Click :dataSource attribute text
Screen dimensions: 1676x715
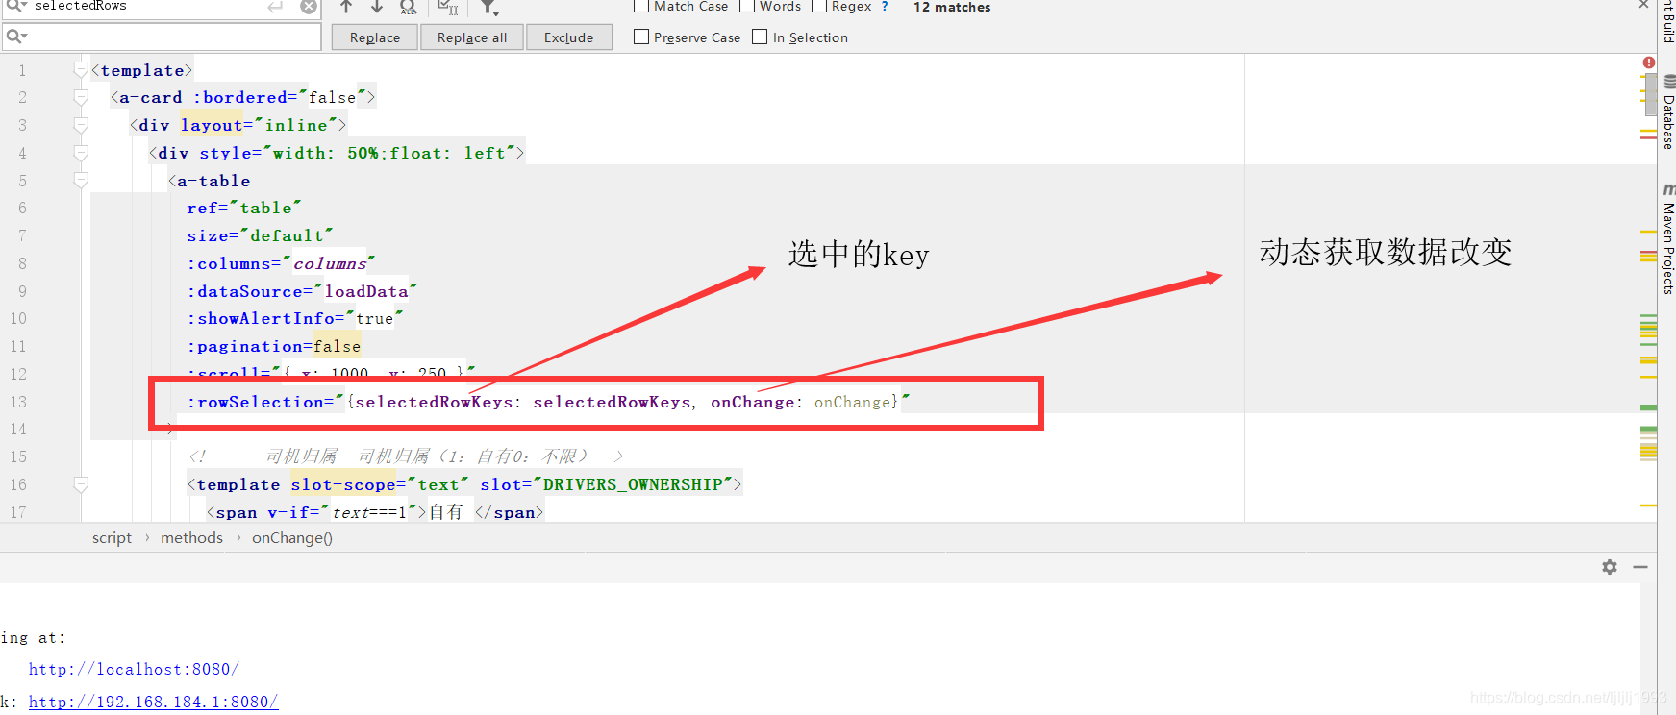(x=250, y=291)
